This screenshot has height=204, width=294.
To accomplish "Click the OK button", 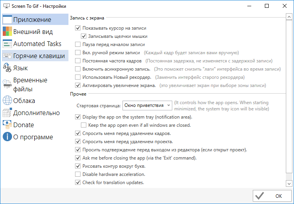I will point(272,196).
